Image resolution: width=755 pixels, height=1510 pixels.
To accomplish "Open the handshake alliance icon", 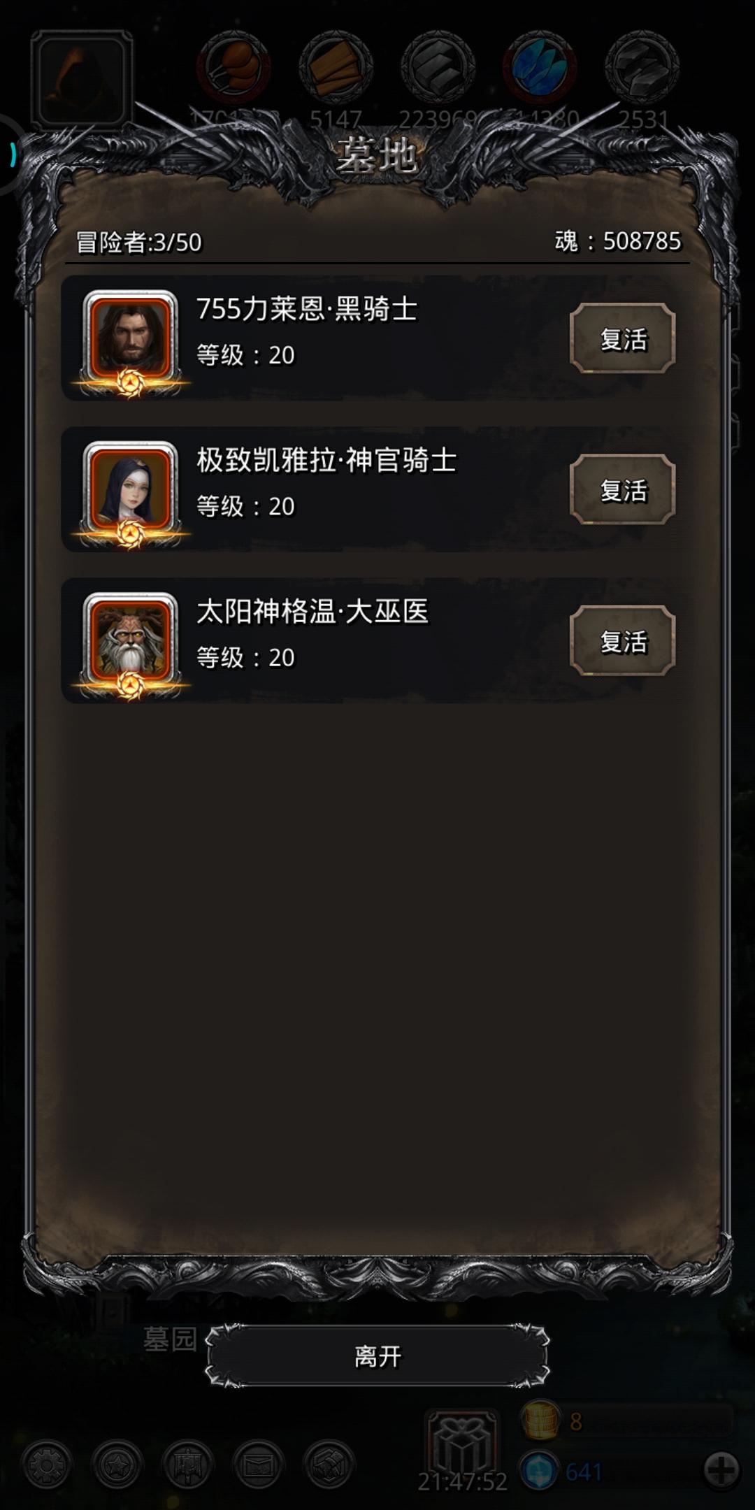I will coord(329,1465).
